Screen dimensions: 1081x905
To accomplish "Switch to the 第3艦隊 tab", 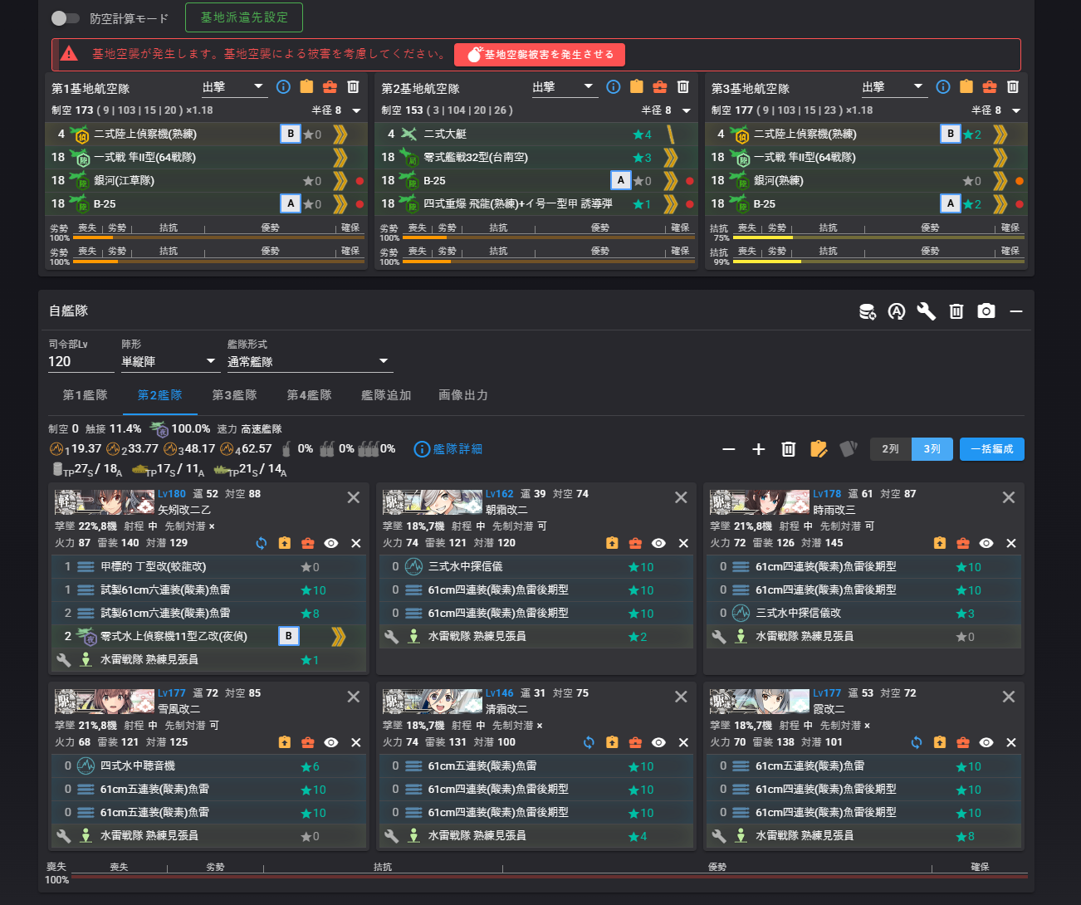I will tap(234, 395).
